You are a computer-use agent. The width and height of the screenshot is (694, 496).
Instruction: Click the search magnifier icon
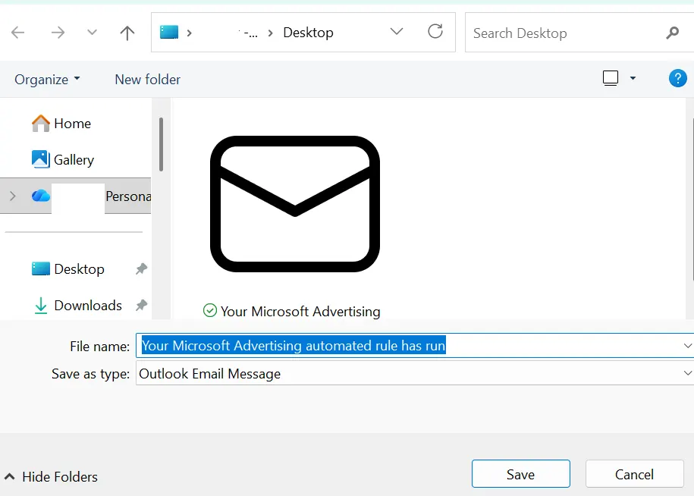(672, 33)
